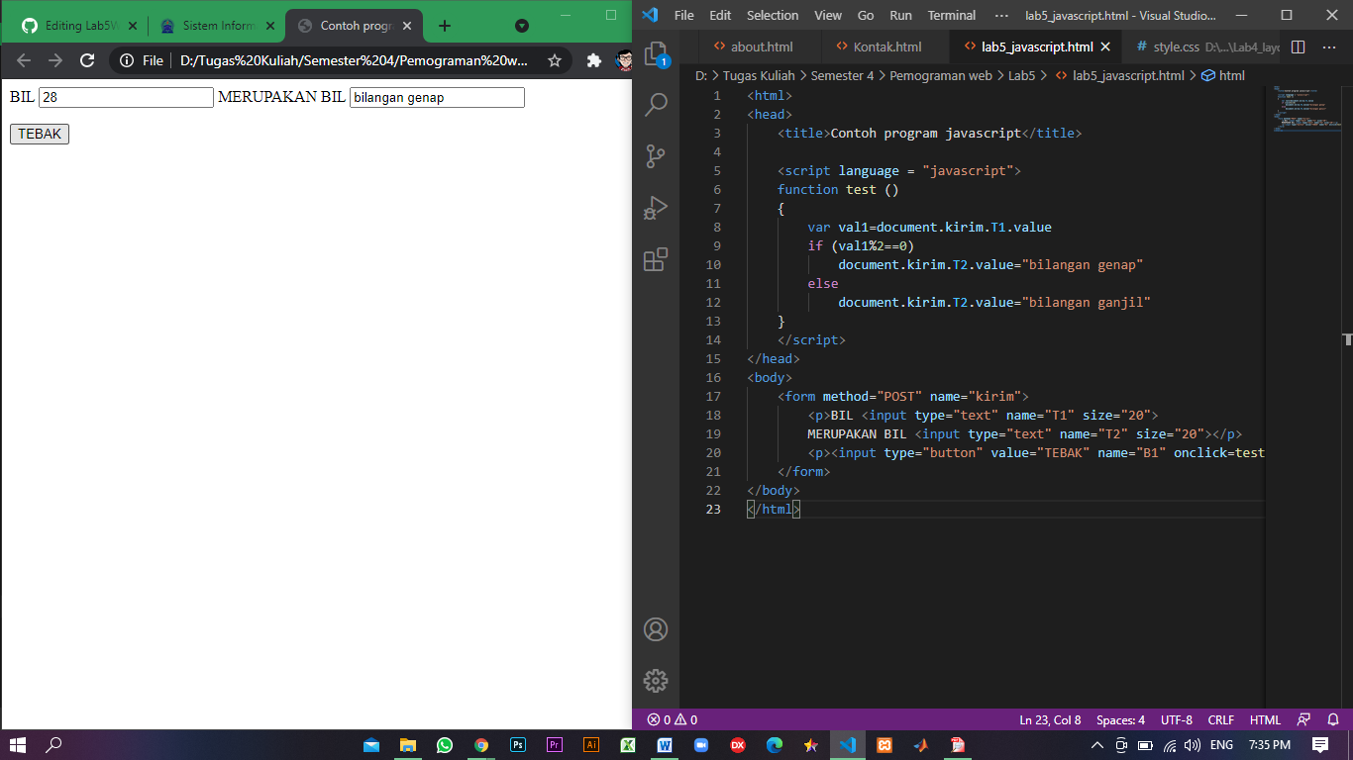Open the Terminal menu
Image resolution: width=1353 pixels, height=760 pixels.
coord(951,15)
